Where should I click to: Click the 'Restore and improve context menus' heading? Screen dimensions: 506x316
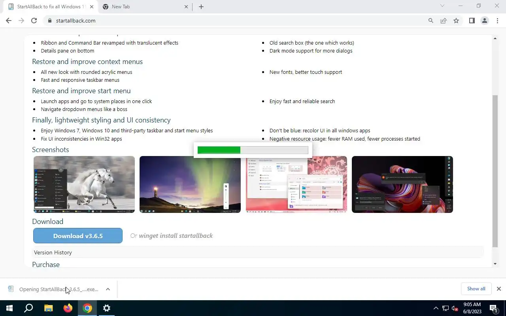[x=87, y=62]
